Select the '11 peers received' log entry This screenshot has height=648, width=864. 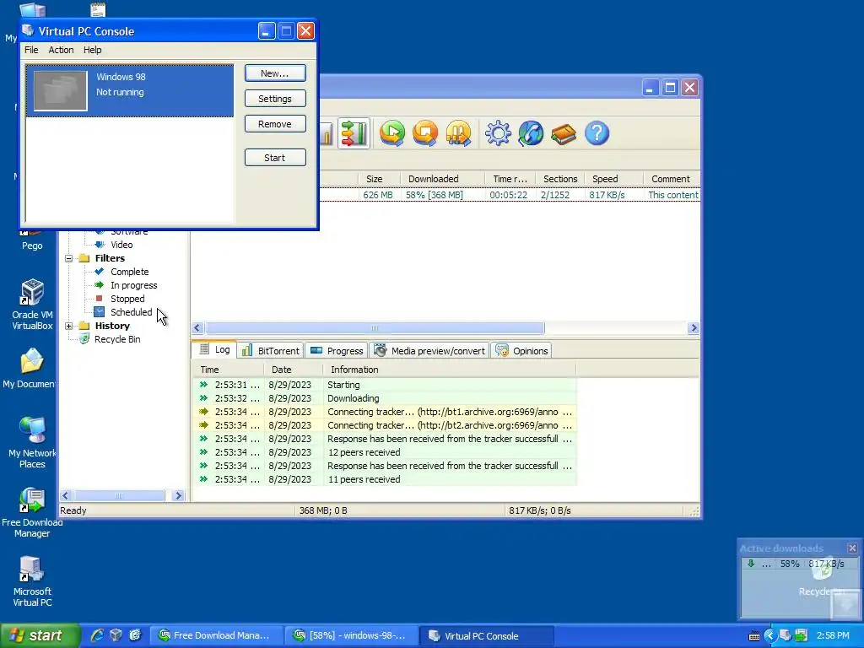coord(385,479)
